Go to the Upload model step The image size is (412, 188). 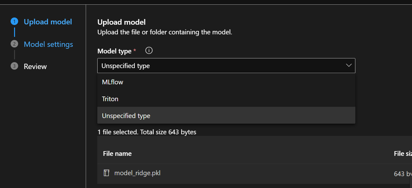point(48,22)
